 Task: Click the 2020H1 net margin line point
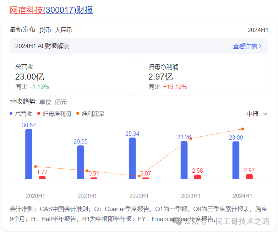(x=36, y=167)
